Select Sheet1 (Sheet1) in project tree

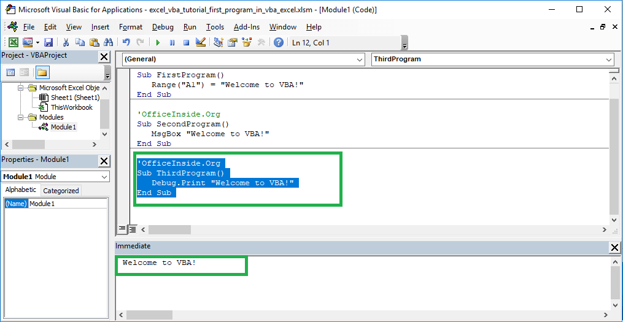[x=75, y=98]
